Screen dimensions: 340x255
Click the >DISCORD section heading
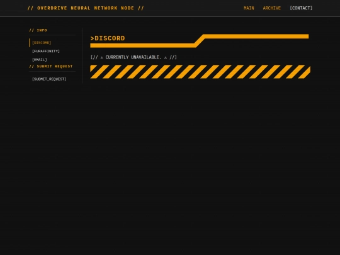click(x=108, y=38)
